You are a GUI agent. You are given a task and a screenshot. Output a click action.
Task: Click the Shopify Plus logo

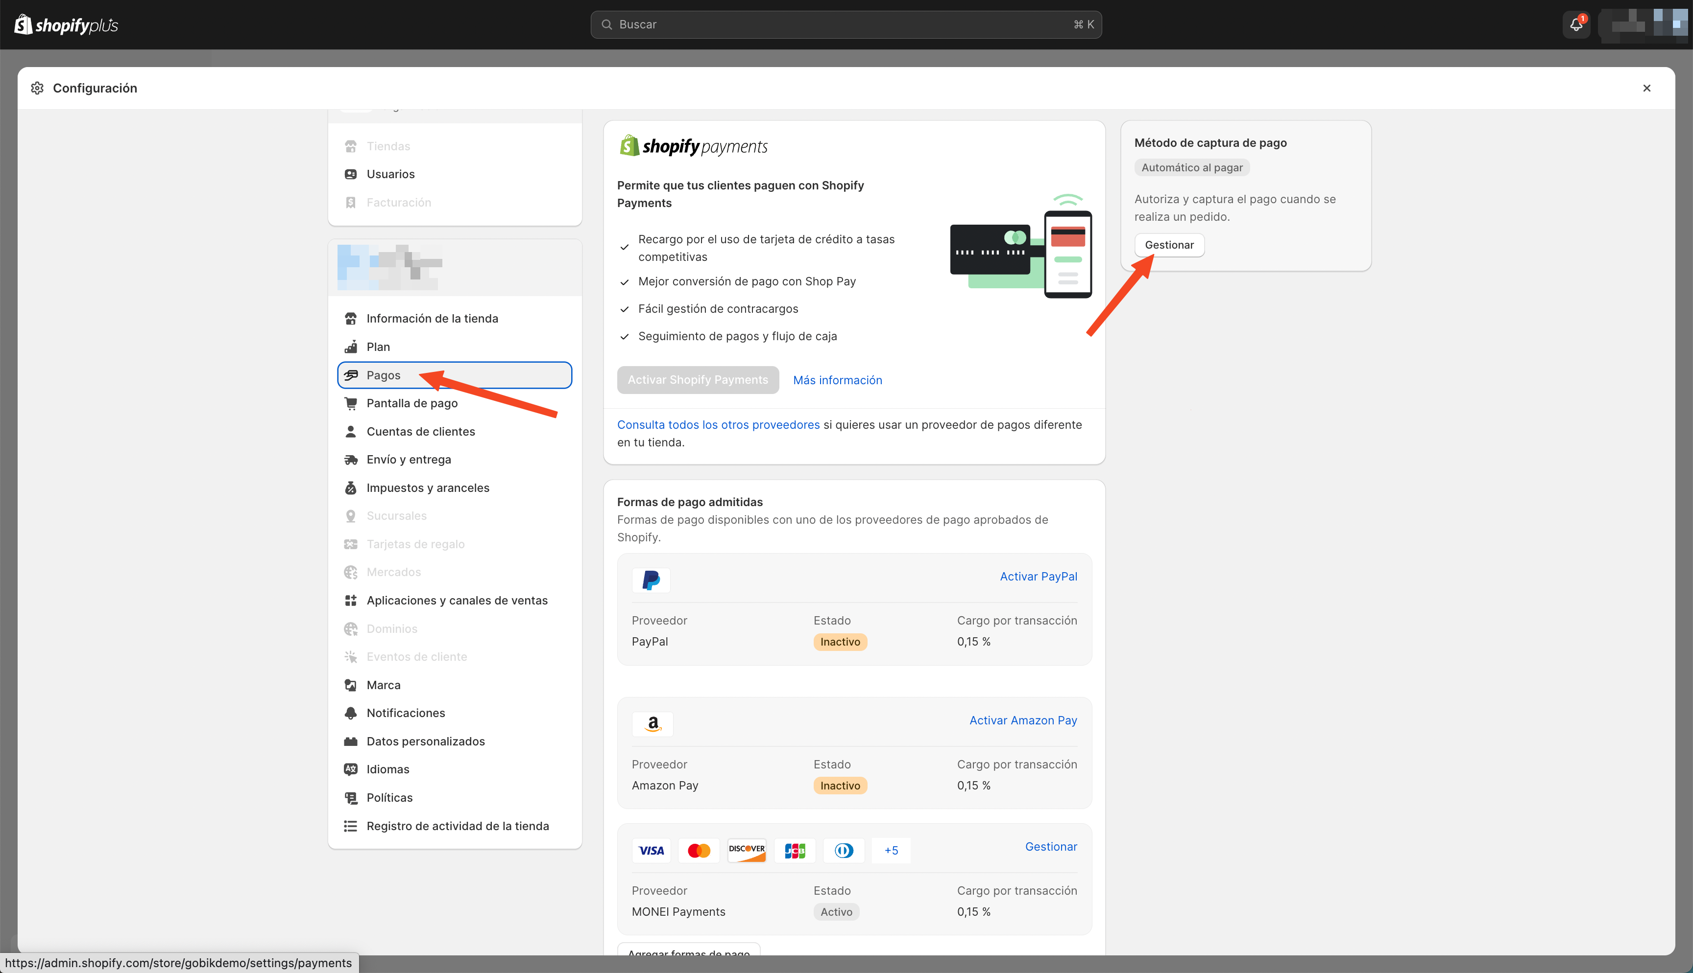click(66, 25)
